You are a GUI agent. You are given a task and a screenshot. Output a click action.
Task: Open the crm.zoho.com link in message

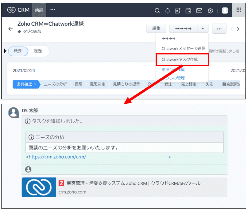tap(57, 157)
